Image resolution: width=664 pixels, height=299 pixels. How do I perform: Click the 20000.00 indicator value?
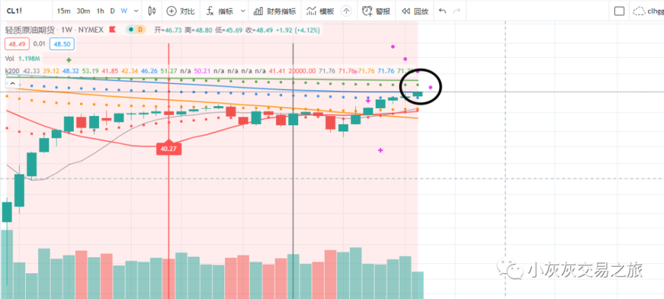tap(302, 71)
